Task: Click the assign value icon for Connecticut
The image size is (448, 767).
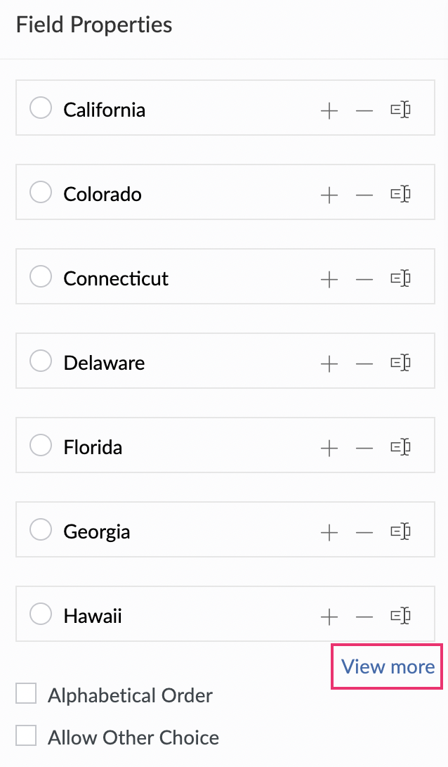Action: (400, 278)
